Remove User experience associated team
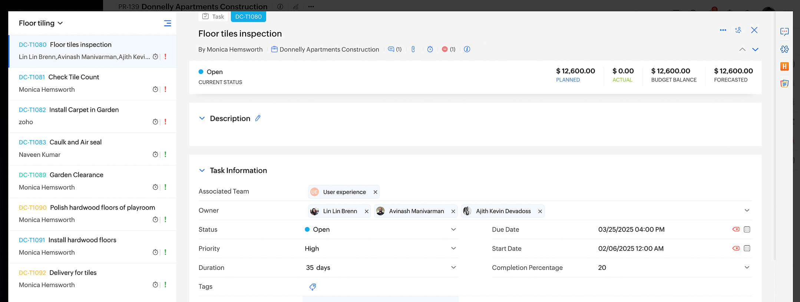Image resolution: width=800 pixels, height=302 pixels. tap(375, 192)
